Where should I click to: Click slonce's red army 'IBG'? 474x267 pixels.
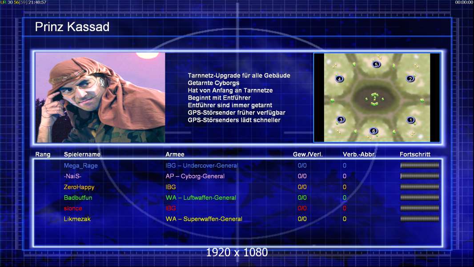coord(170,208)
